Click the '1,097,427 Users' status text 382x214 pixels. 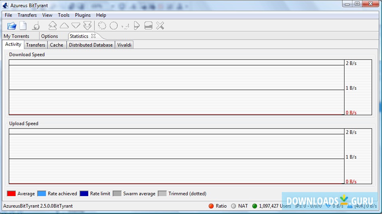pos(275,206)
